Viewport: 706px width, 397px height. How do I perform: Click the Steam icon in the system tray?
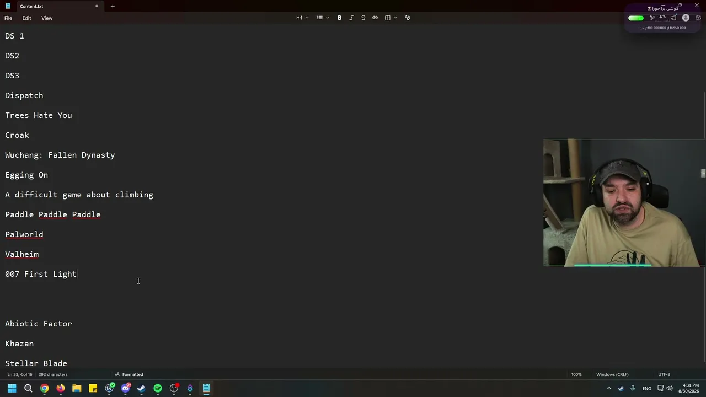point(621,388)
